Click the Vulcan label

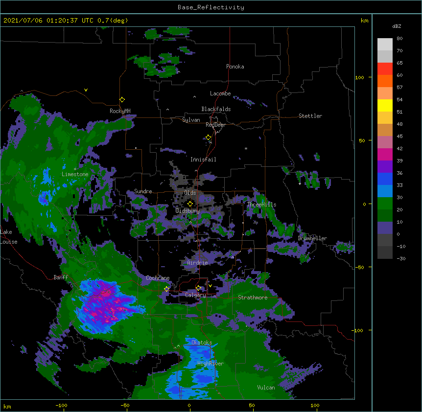point(266,388)
